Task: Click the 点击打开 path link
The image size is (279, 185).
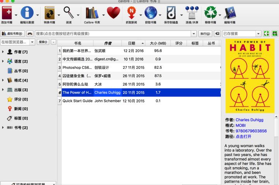Action: 243,136
